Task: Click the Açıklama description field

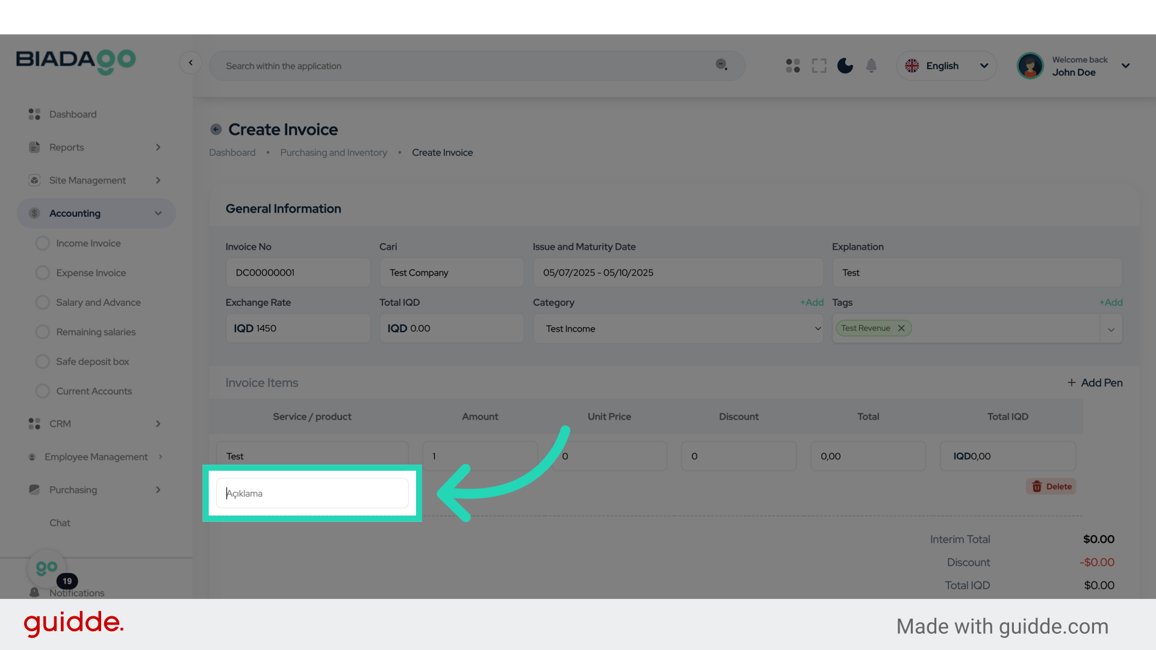Action: (x=312, y=494)
